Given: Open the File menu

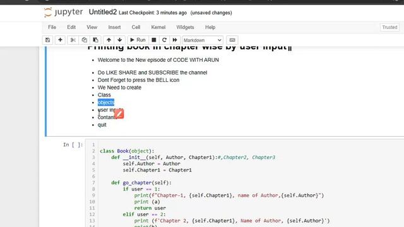Looking at the screenshot, I should [x=52, y=27].
